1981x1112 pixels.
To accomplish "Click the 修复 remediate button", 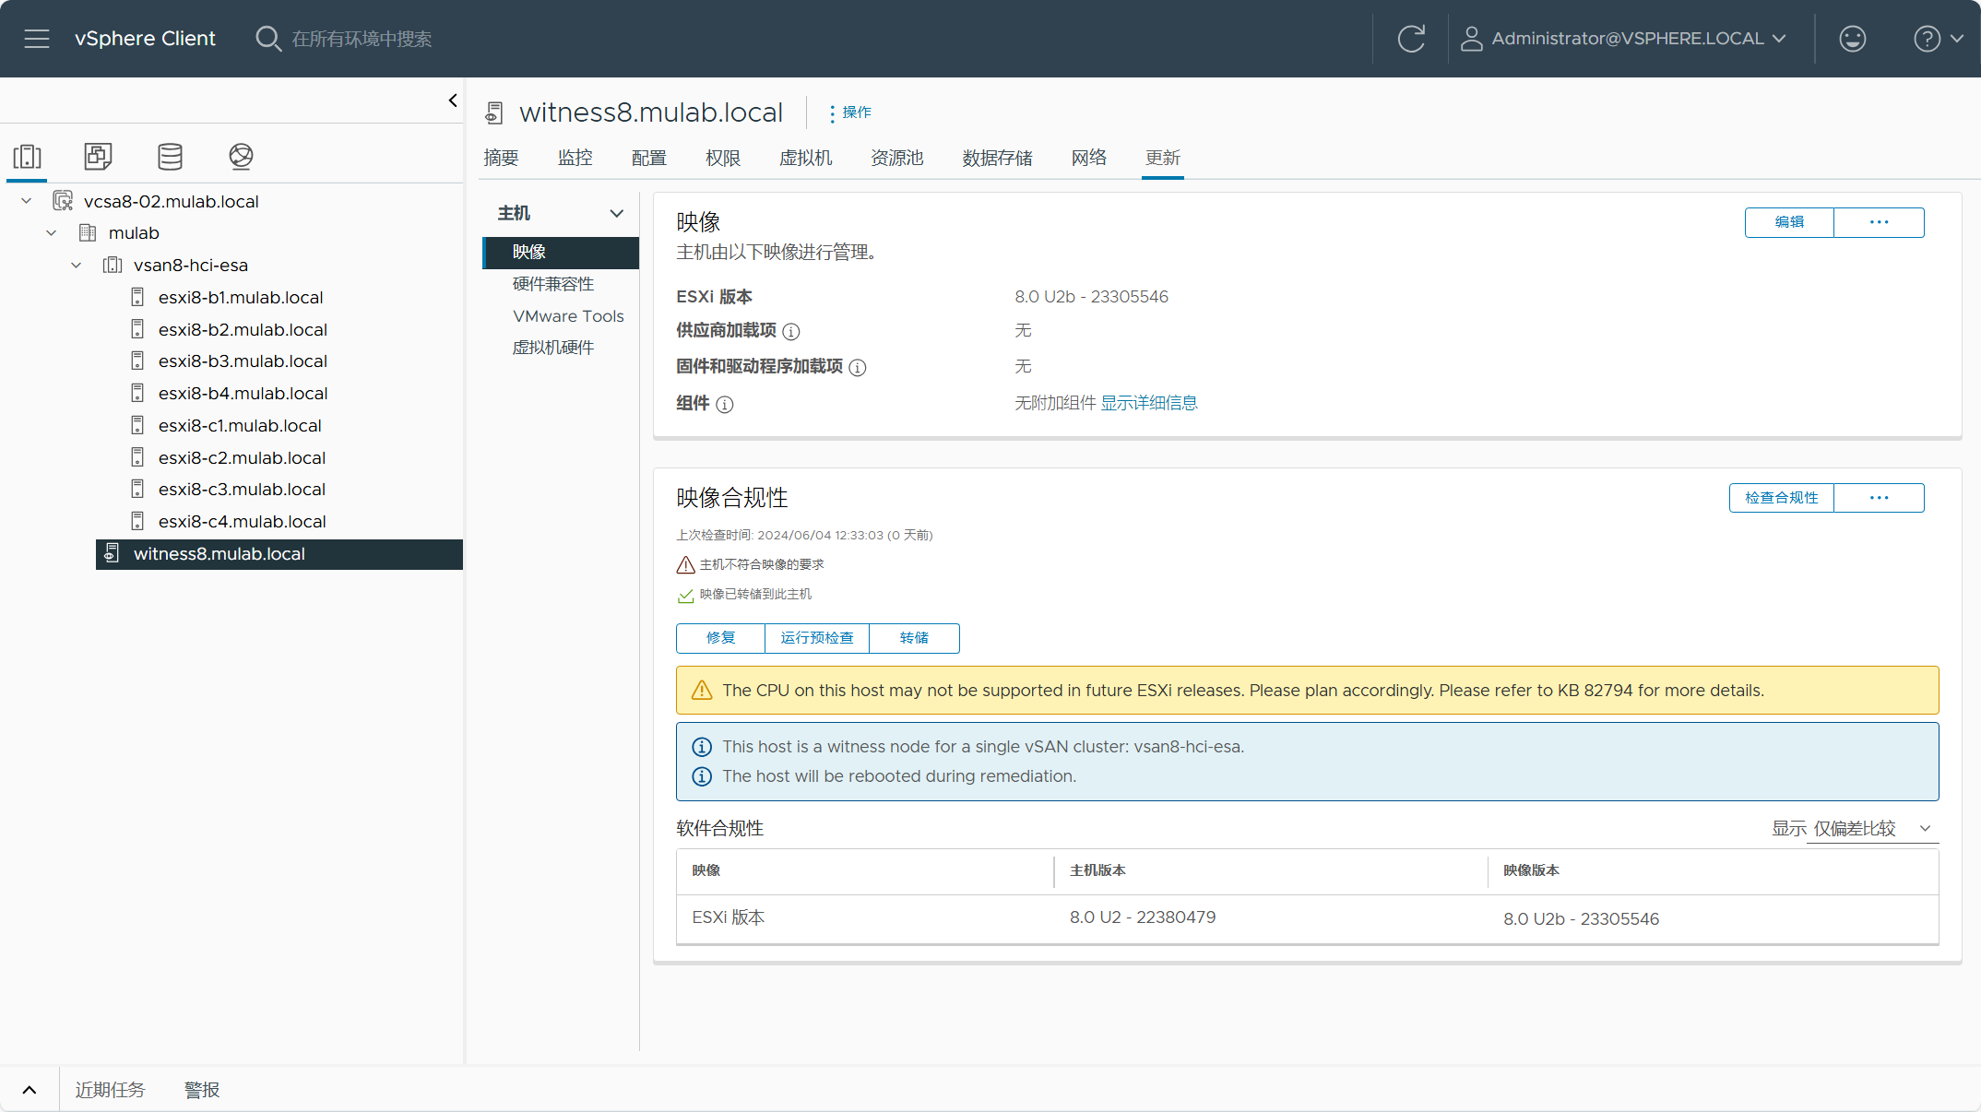I will [720, 638].
